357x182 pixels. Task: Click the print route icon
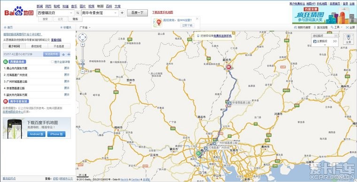point(69,54)
